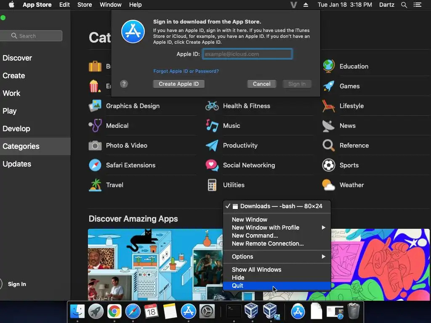Screen dimensions: 431x323
Task: Open the blue cat illustration featured banner
Action: click(155, 265)
